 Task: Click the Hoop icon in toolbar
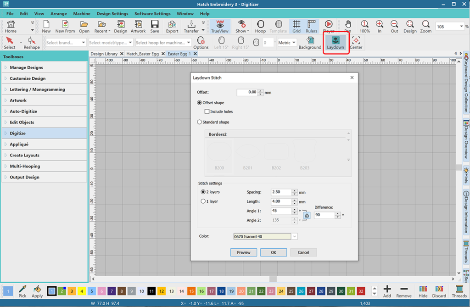(260, 26)
